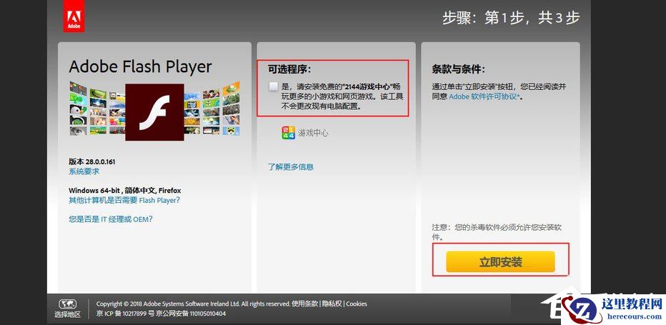Click the Windows 64-bit, 简体中文, Firefox text
Viewport: 666px width, 325px height.
(x=125, y=191)
